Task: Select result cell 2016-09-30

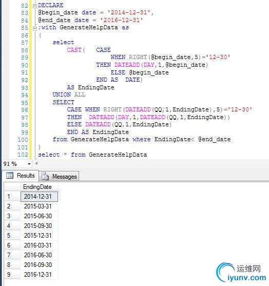Action: click(39, 264)
